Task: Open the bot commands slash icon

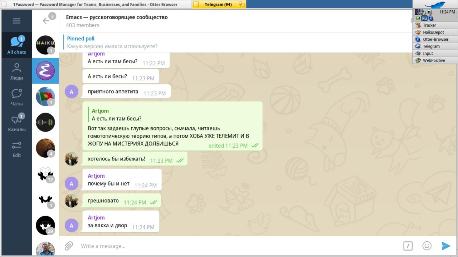Action: pyautogui.click(x=408, y=246)
